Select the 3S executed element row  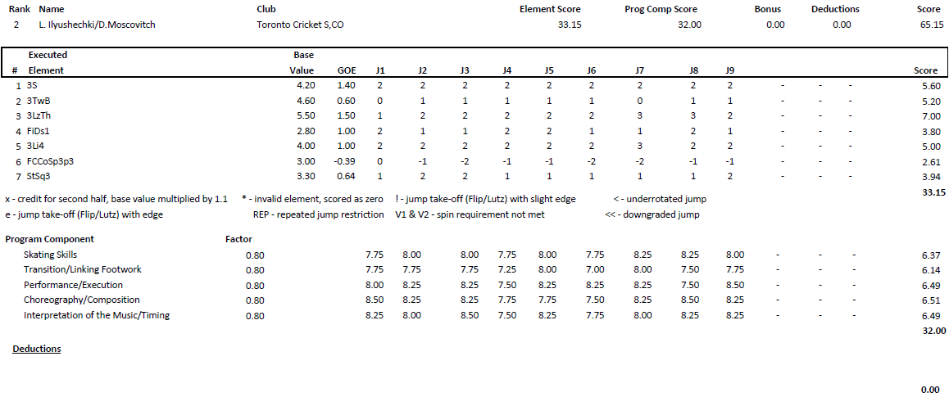coord(474,86)
